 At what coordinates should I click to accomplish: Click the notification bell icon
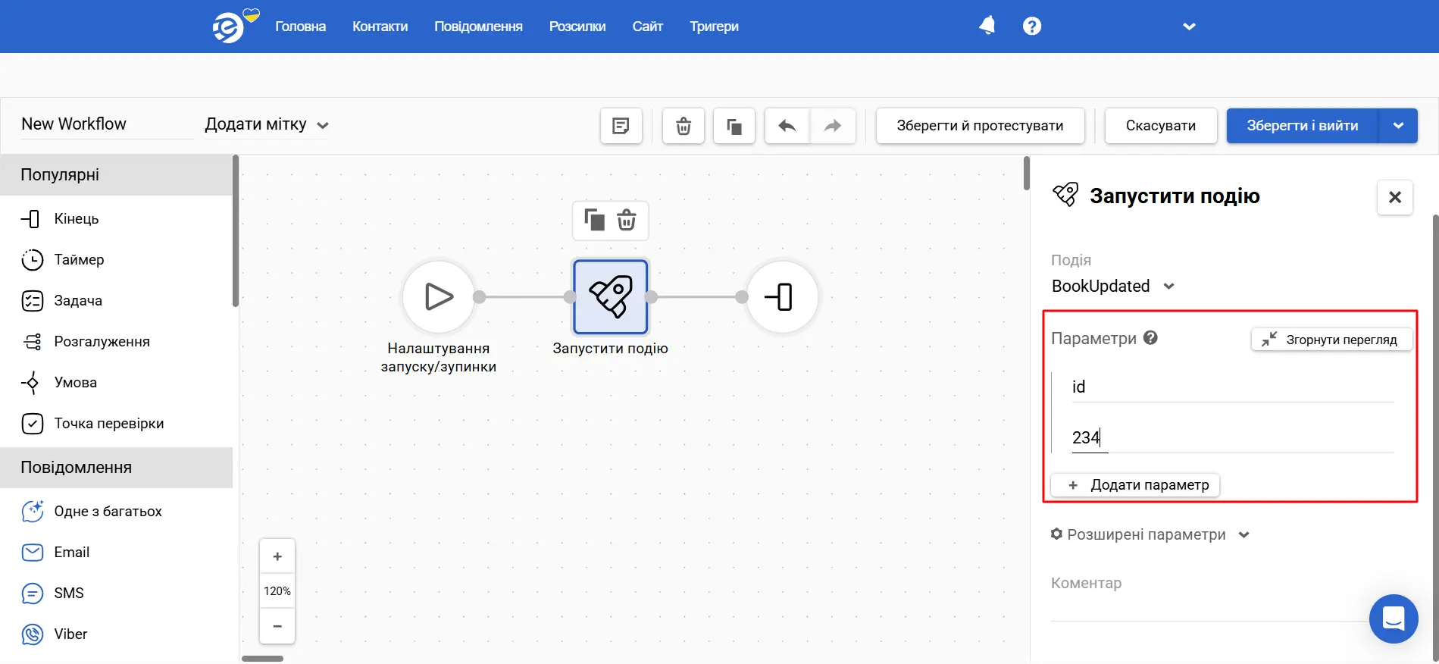point(987,26)
